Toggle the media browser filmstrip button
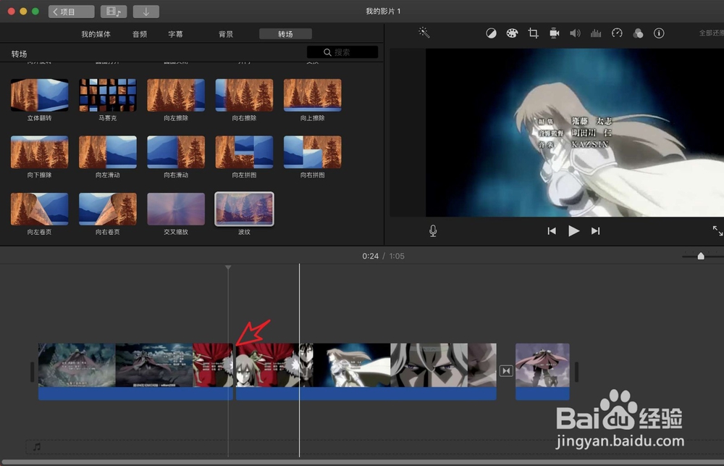 pyautogui.click(x=114, y=12)
